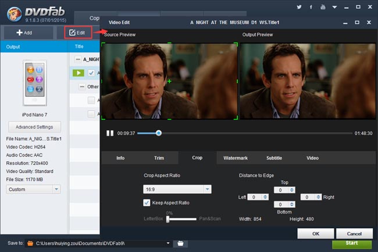This screenshot has height=252, width=378.
Task: Click the File Size: 1170 MB text
Action: [x=24, y=179]
